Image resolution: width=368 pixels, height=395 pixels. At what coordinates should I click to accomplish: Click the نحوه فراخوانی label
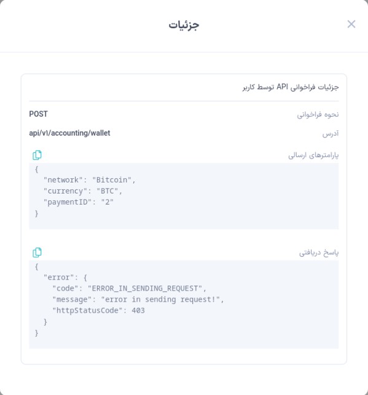coord(318,115)
